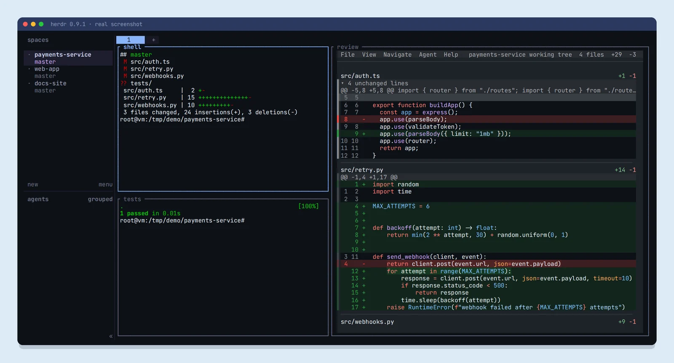Select tab 1 in the tab bar

click(130, 40)
